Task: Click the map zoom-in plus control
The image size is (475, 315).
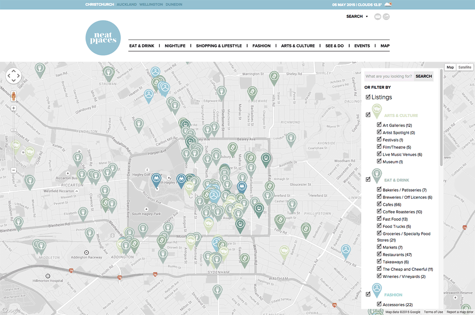Action: click(x=13, y=107)
